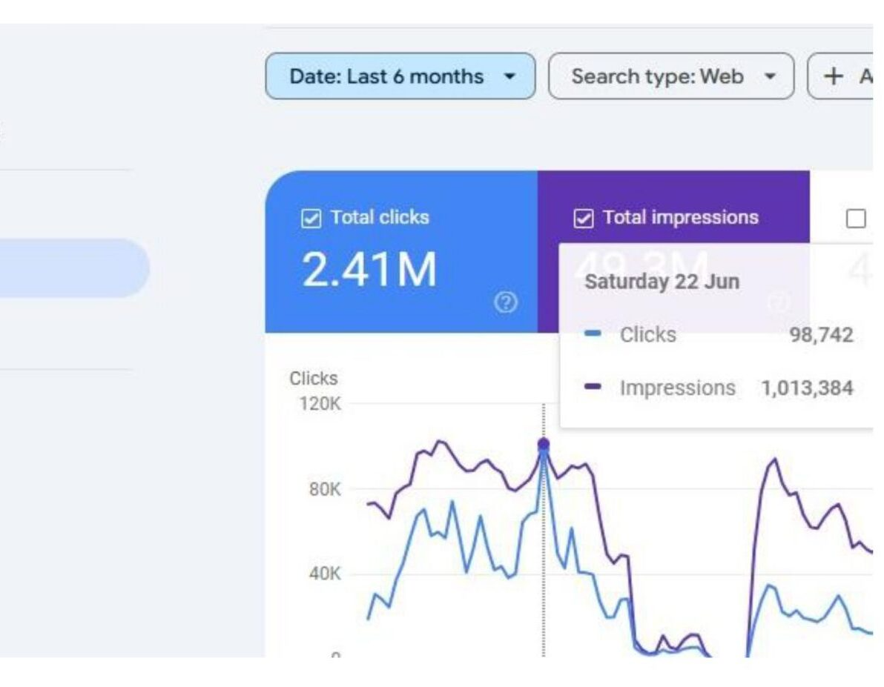The image size is (884, 687).
Task: Enable the unchecked third metric checkbox
Action: coord(856,218)
